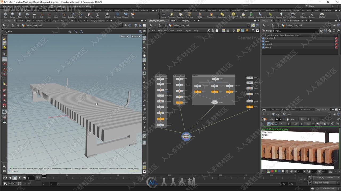The height and width of the screenshot is (191, 341).
Task: Select the Font shelf tool
Action: click(98, 15)
